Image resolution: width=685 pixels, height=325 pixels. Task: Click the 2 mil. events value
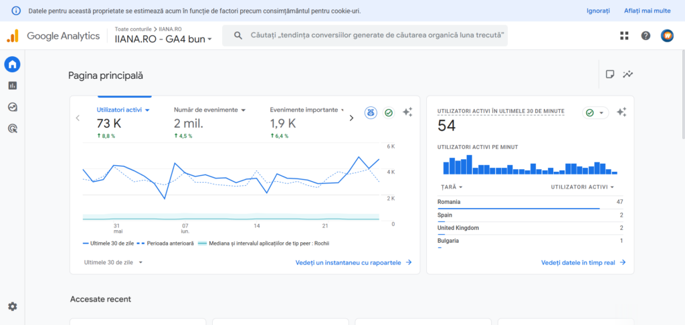[x=189, y=124]
